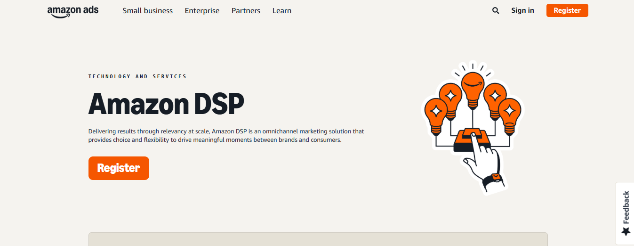
Task: Click the Amazon DSP heading
Action: tap(166, 104)
